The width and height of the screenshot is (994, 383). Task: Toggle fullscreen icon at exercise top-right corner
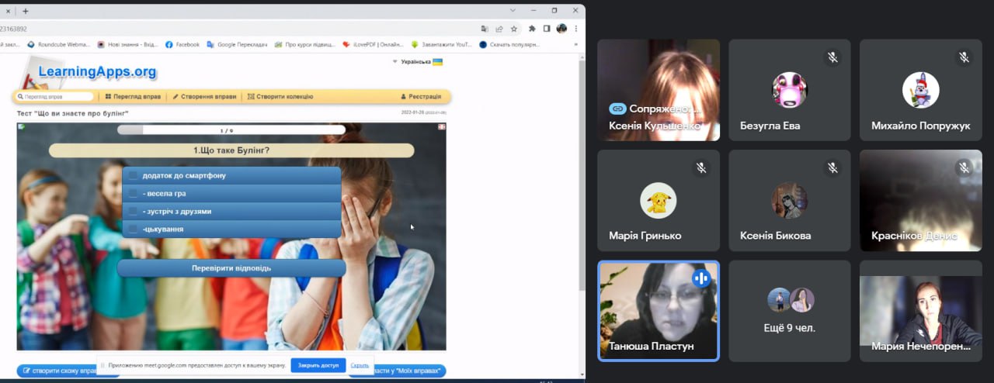pyautogui.click(x=442, y=127)
